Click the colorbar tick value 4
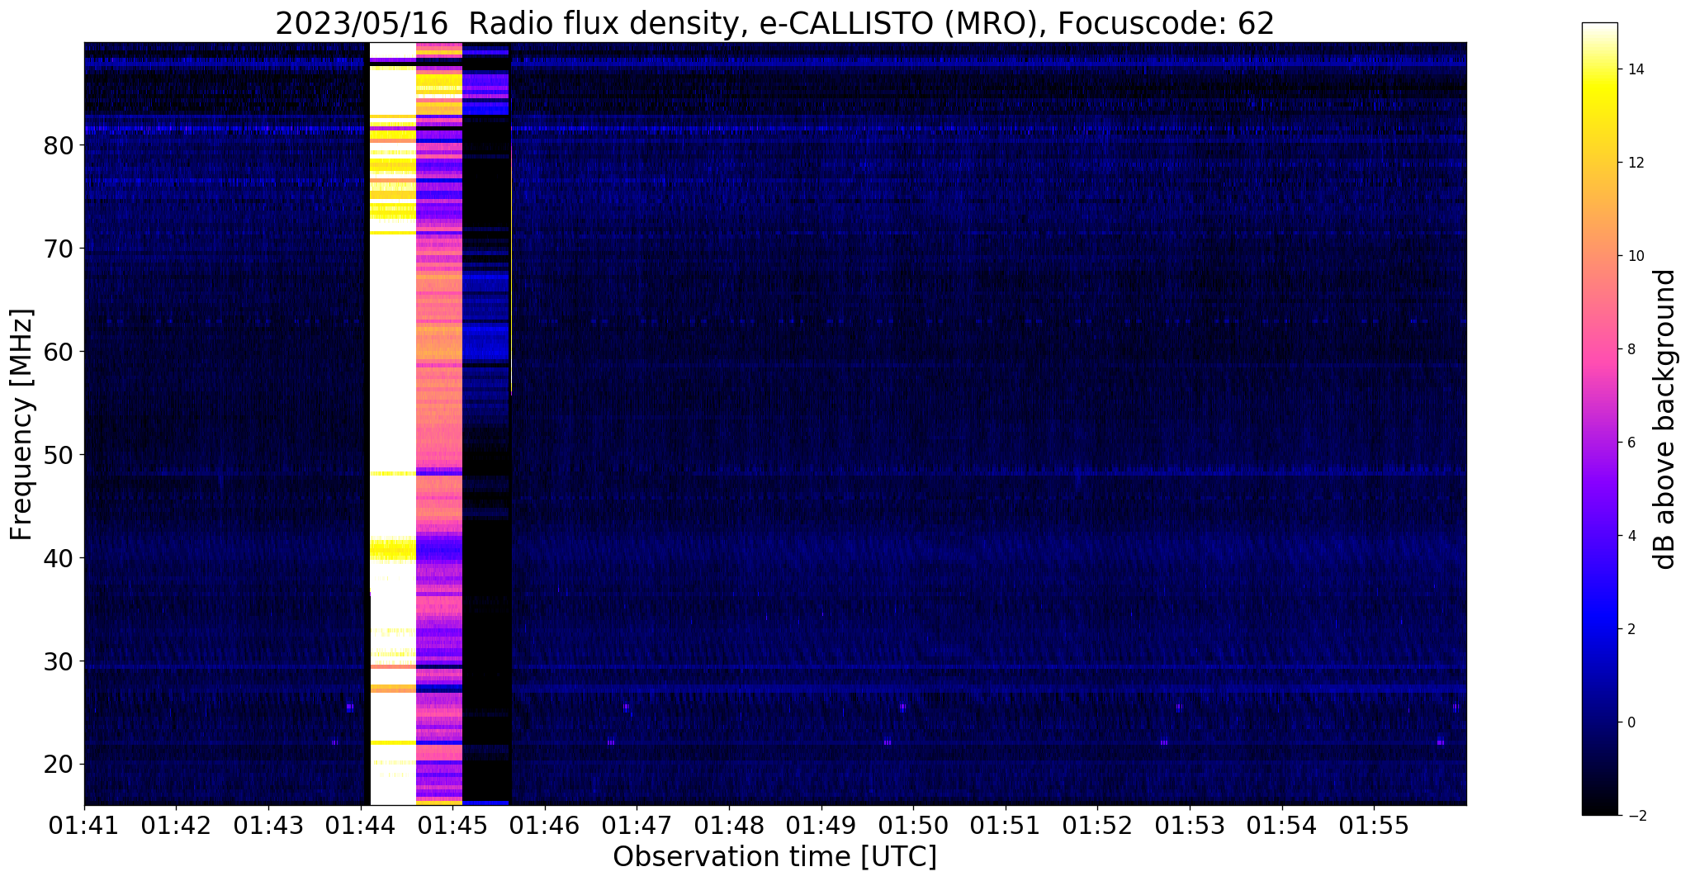 tap(1631, 536)
